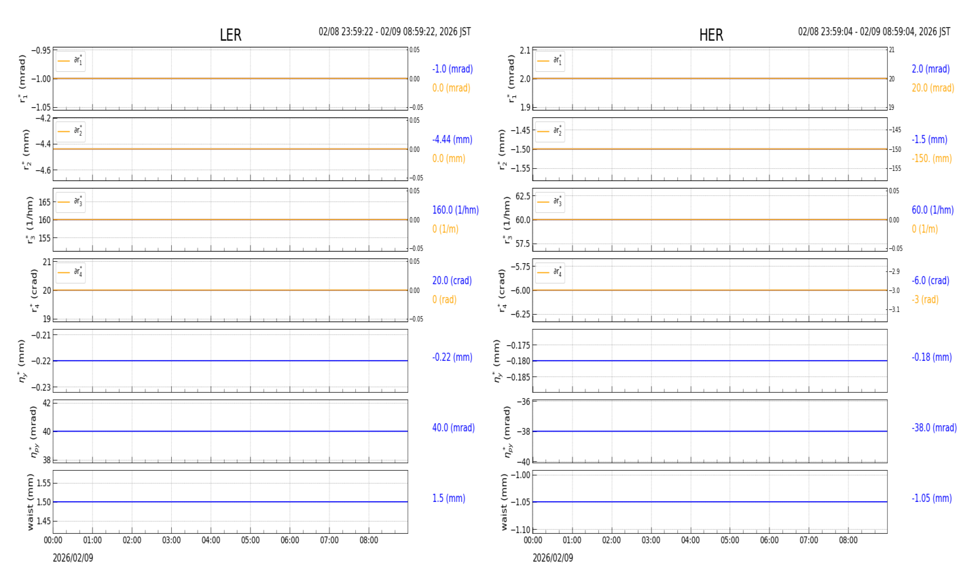The height and width of the screenshot is (586, 959).
Task: Select the '-4.44 (mm)' value label
Action: pyautogui.click(x=452, y=140)
